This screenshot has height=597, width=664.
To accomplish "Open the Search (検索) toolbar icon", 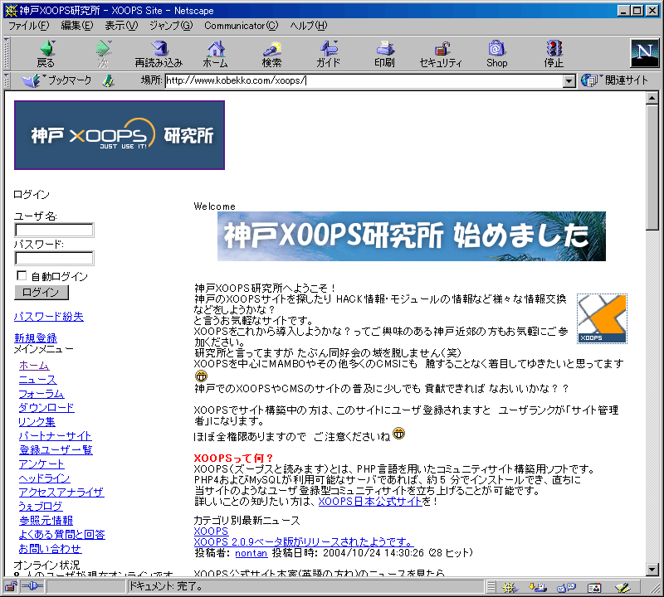I will pos(272,54).
